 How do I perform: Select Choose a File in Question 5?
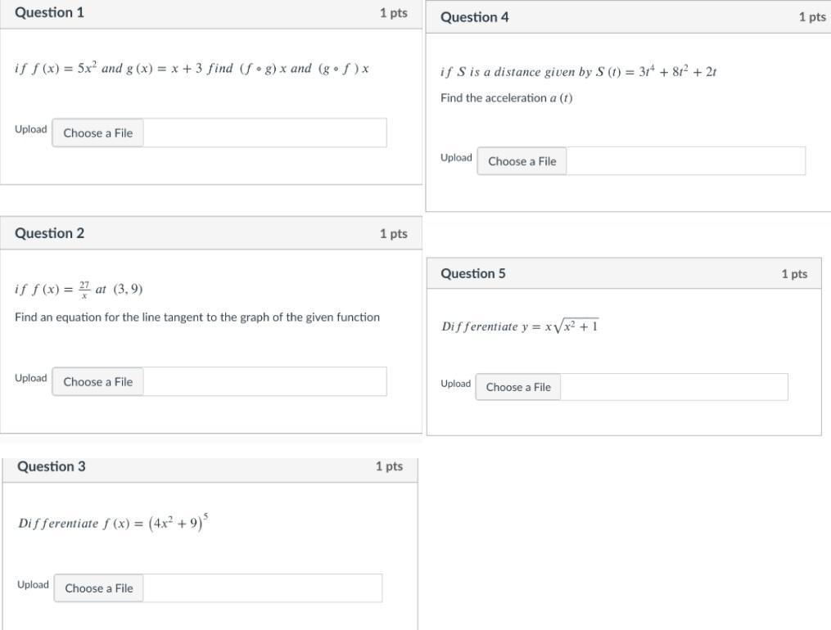click(518, 387)
